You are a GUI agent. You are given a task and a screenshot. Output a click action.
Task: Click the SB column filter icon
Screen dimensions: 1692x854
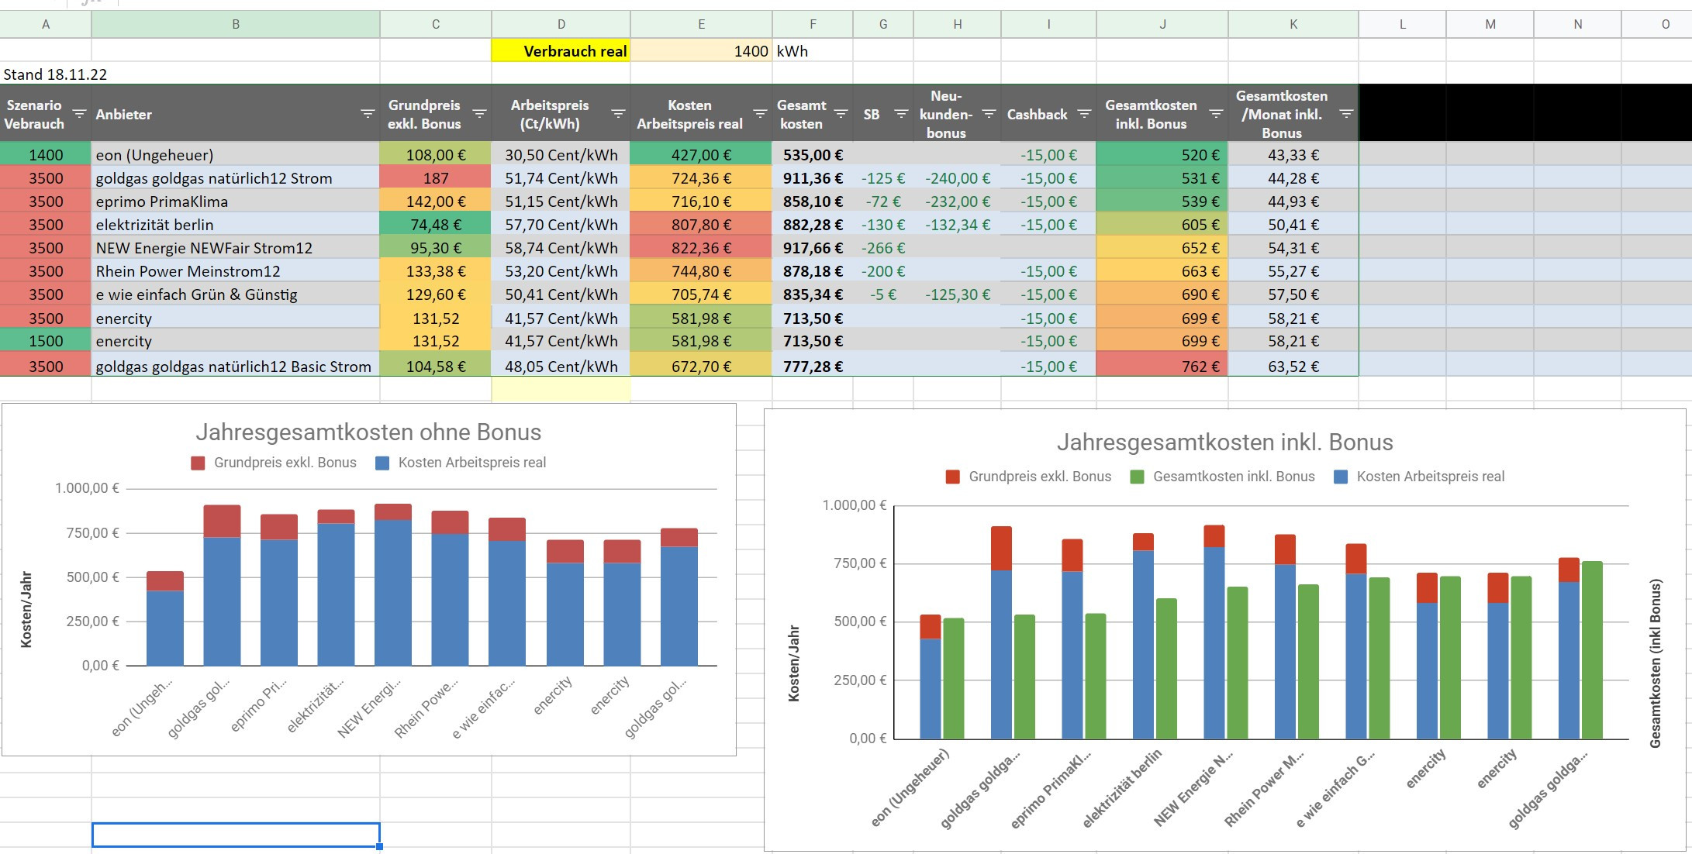901,114
